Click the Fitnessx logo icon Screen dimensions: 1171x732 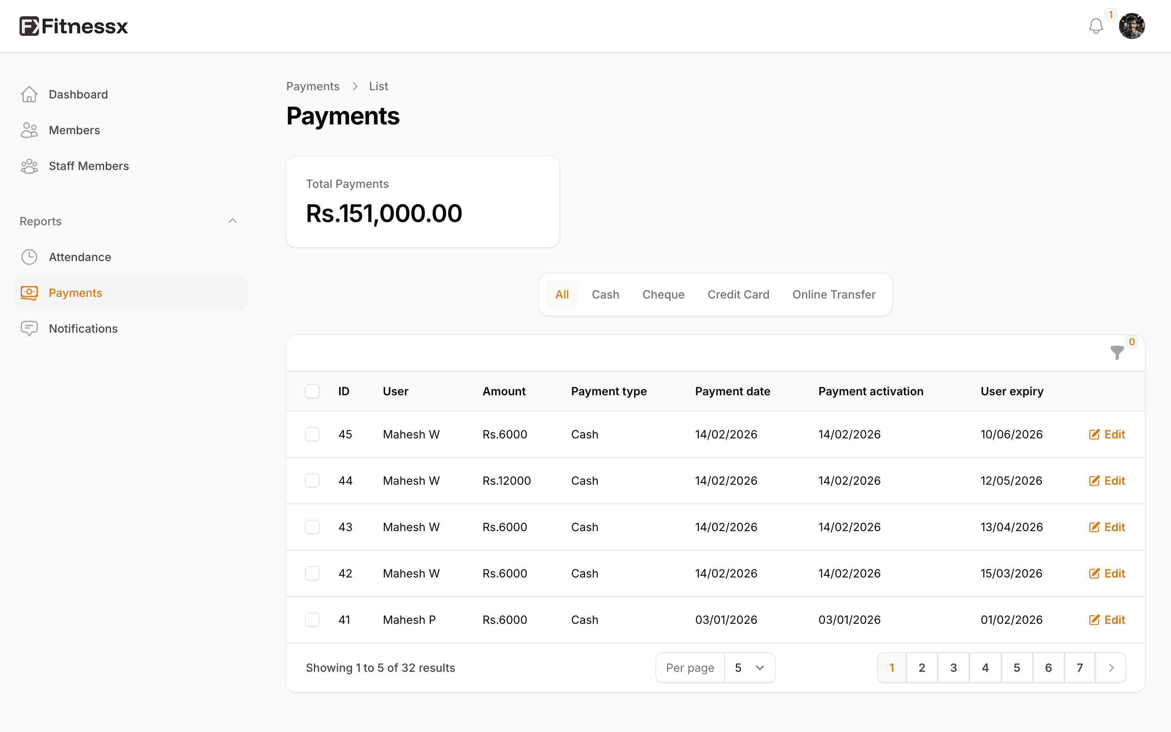(x=29, y=26)
